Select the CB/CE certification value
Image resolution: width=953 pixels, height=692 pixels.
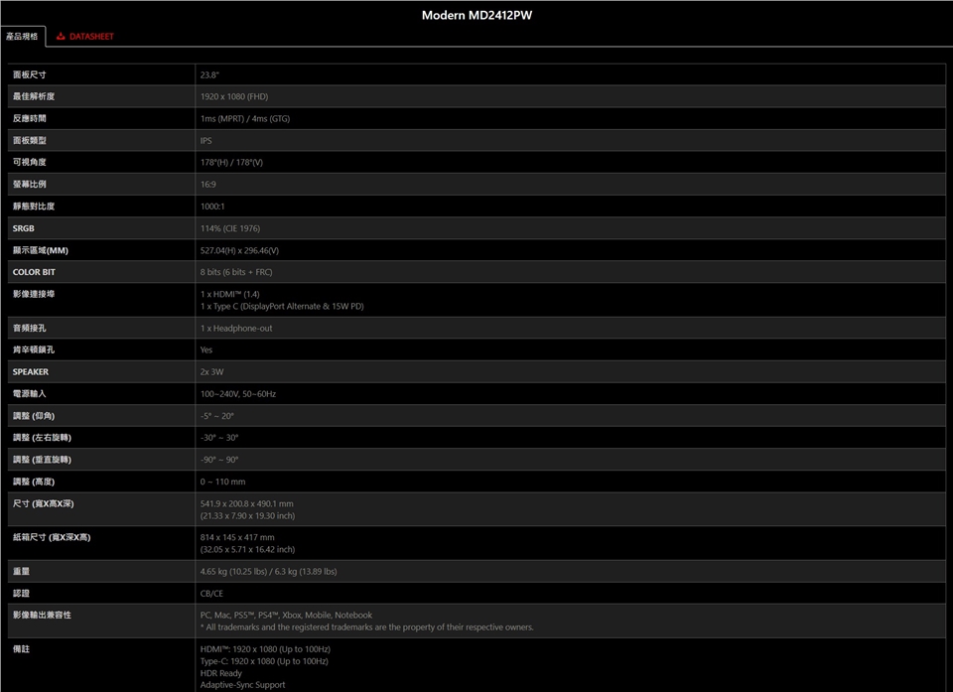(x=211, y=593)
